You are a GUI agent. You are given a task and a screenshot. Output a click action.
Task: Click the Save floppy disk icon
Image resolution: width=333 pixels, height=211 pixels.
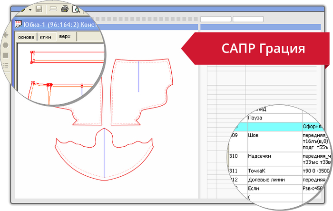click(x=39, y=9)
